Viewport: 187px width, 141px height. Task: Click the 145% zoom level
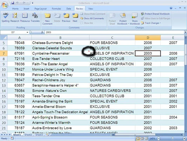[x=152, y=139]
